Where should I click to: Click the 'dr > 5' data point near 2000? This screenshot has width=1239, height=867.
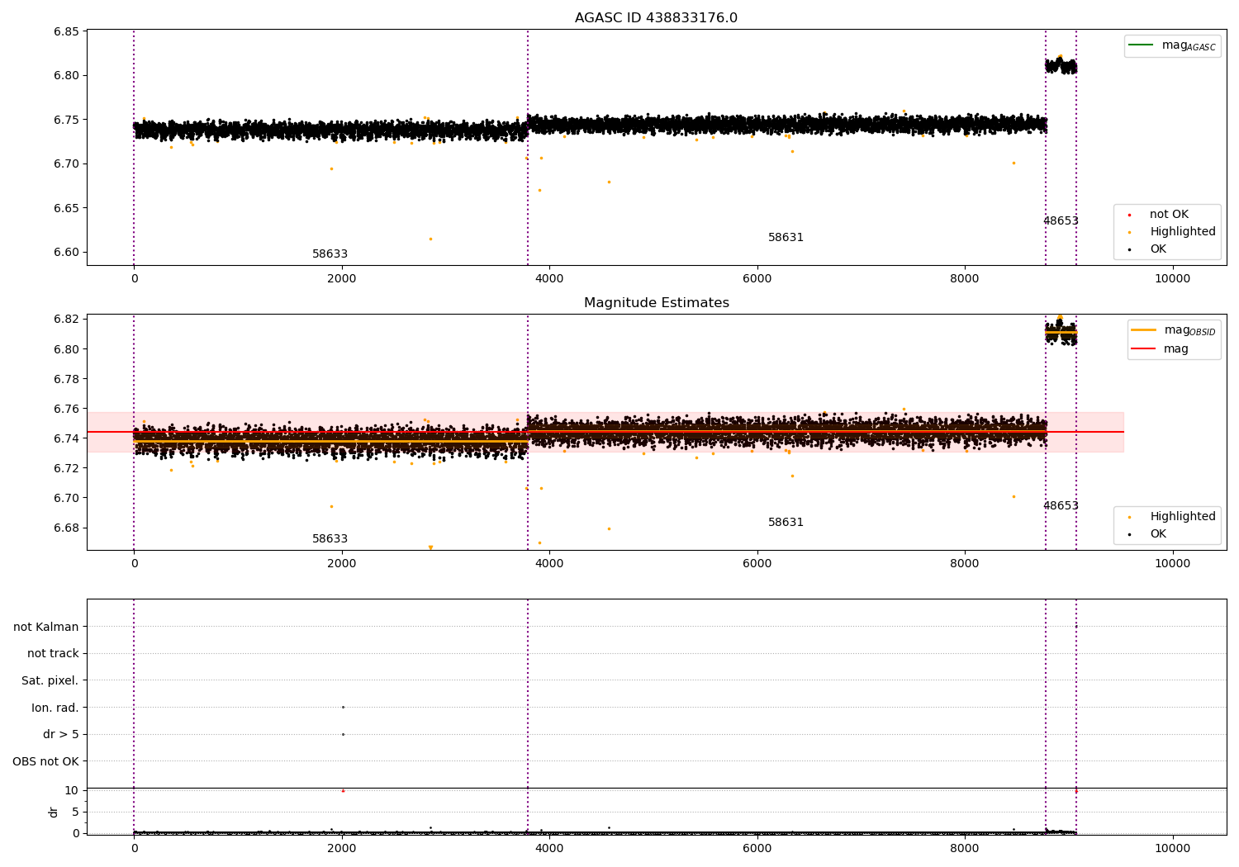(343, 734)
